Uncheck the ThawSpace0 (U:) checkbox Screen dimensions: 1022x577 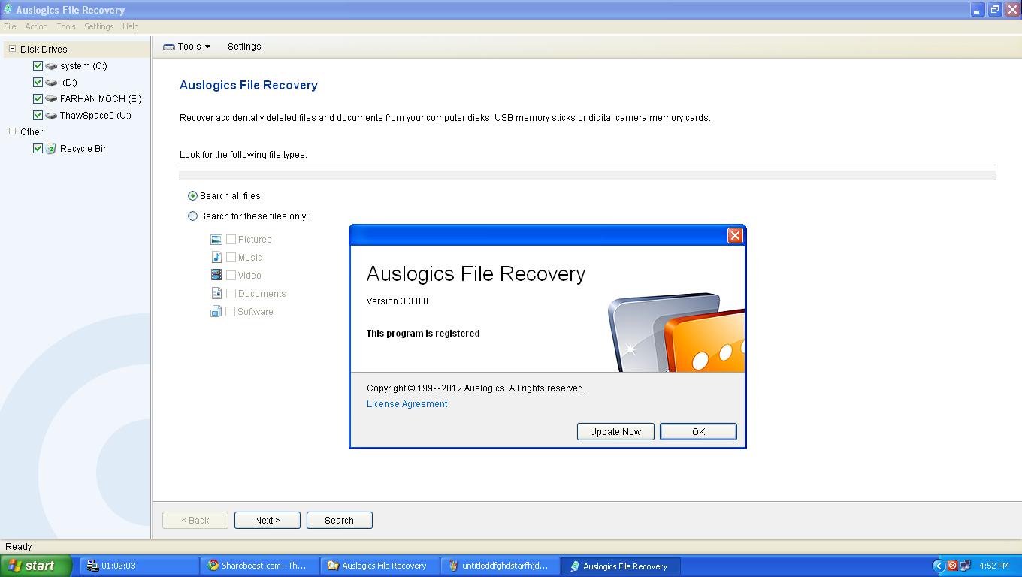point(38,116)
